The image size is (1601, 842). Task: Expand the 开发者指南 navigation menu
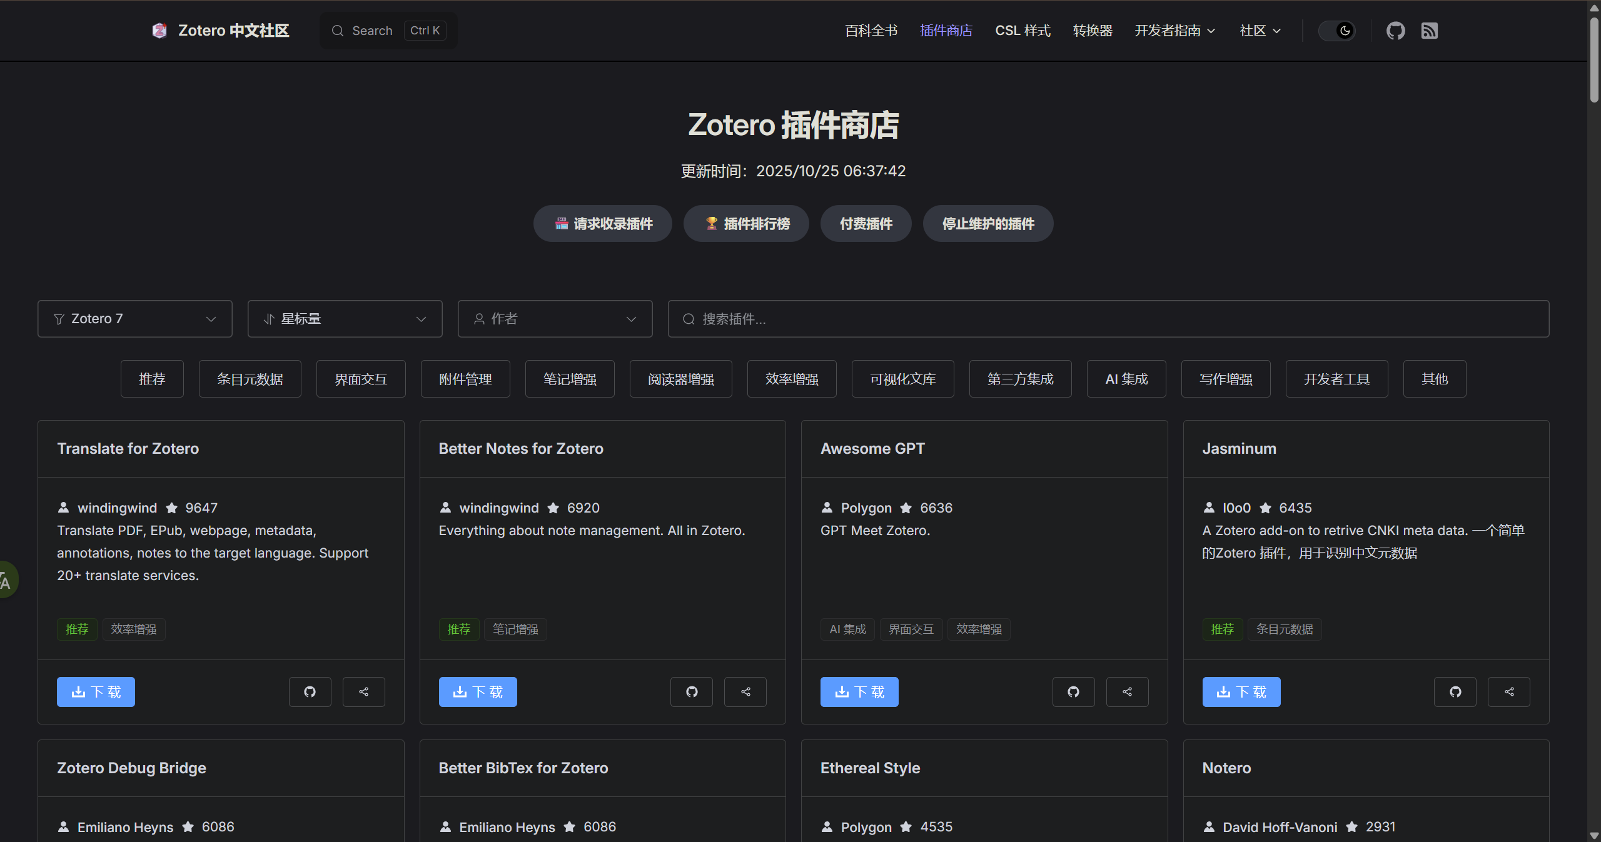click(1174, 31)
